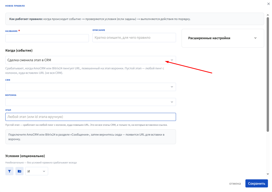The height and width of the screenshot is (192, 272).
Task: Click the scrollbar up arrow
Action: point(268,15)
